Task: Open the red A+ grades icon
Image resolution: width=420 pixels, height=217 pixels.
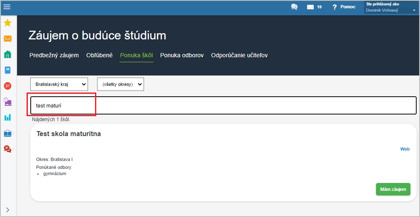Action: [x=7, y=86]
